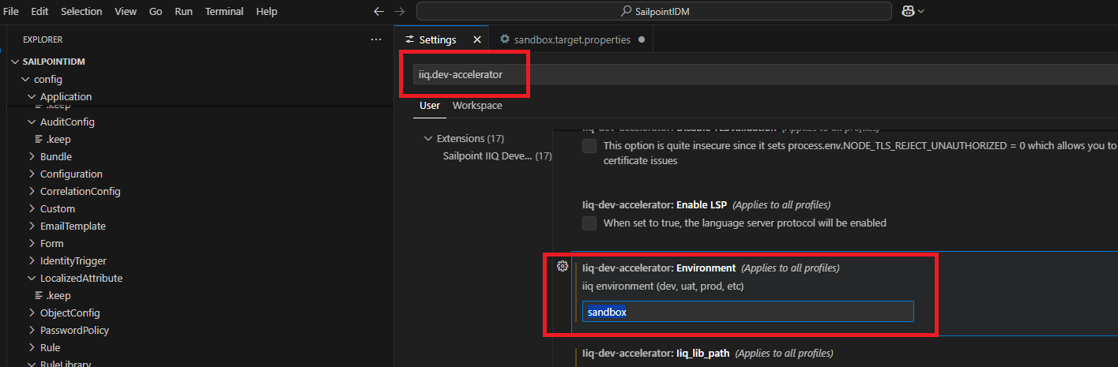The image size is (1118, 367).
Task: Open the View menu
Action: pyautogui.click(x=126, y=12)
